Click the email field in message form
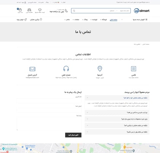The image size is (160, 153). coord(49,110)
